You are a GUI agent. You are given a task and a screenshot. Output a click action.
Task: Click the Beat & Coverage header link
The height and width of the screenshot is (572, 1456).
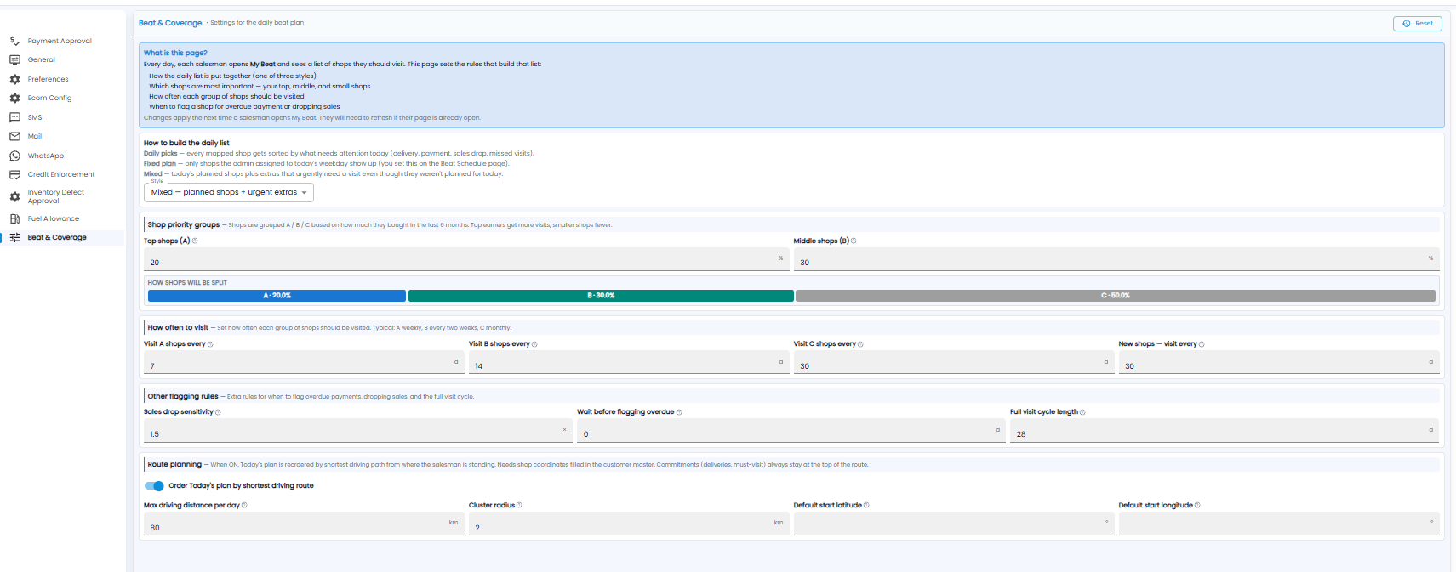(170, 23)
